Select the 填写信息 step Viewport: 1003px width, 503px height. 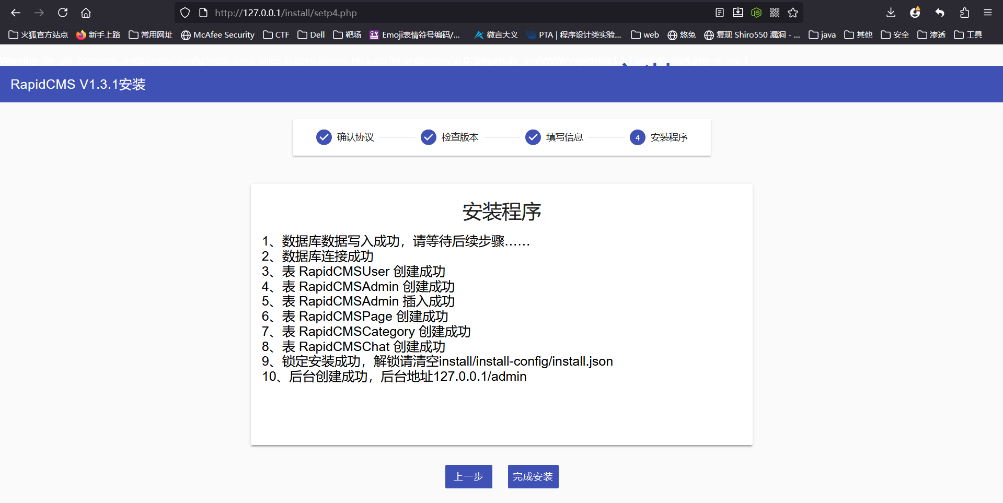coord(554,137)
